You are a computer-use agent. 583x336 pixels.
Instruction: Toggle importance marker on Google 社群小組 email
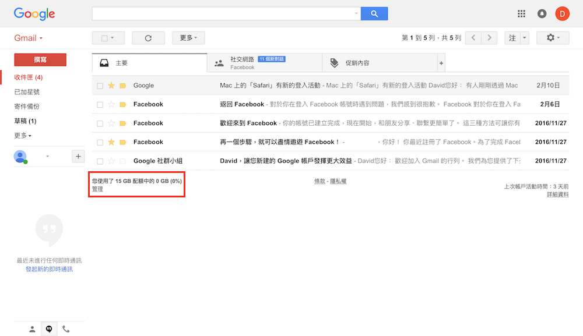coord(122,161)
